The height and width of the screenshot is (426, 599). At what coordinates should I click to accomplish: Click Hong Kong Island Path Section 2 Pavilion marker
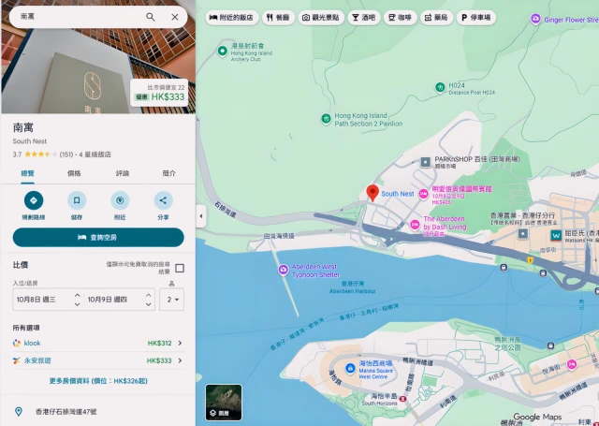point(326,119)
